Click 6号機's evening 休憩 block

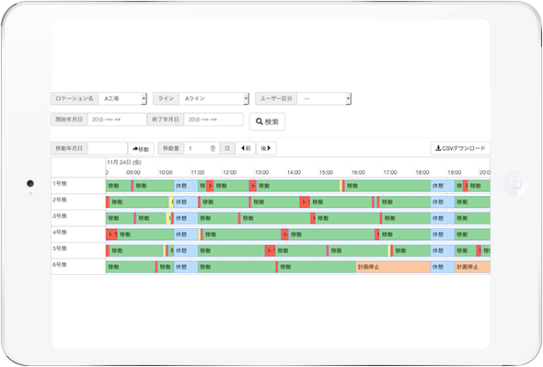(x=443, y=267)
